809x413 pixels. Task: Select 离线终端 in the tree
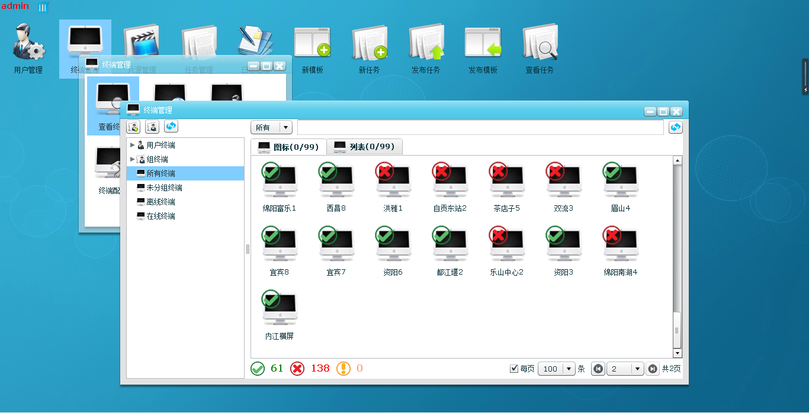pos(185,202)
